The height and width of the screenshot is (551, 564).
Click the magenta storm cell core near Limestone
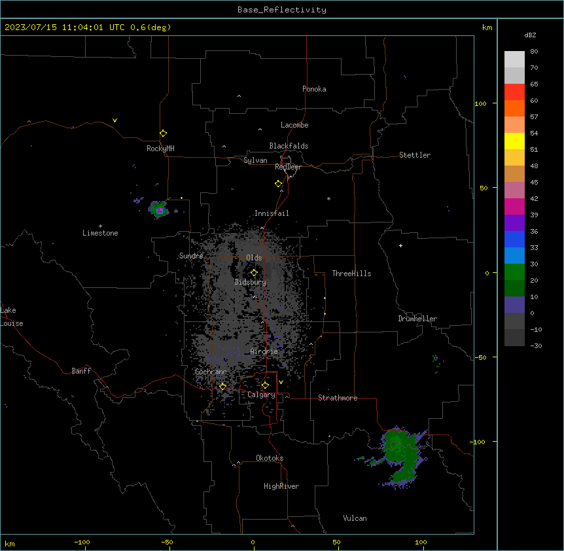[160, 211]
